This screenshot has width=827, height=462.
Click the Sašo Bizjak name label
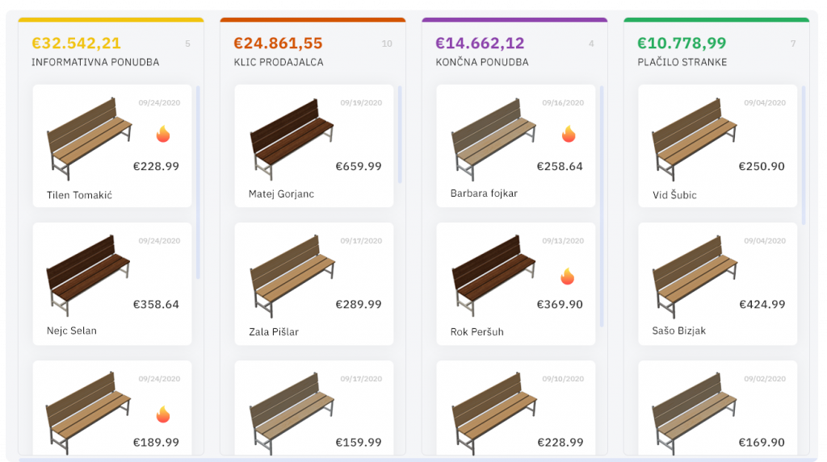coord(678,331)
